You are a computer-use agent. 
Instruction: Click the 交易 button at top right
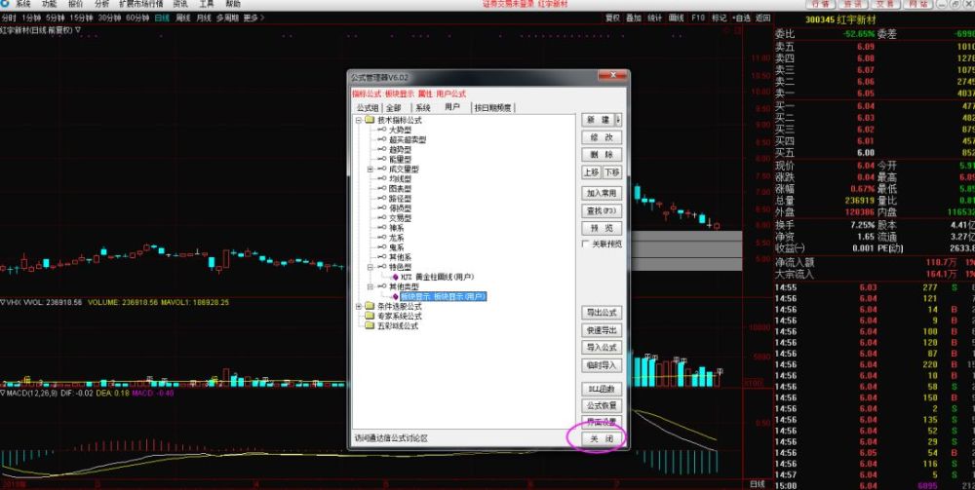click(885, 4)
